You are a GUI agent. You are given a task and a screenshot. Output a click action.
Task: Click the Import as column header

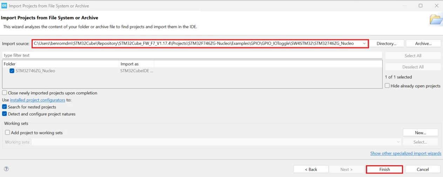pos(136,64)
